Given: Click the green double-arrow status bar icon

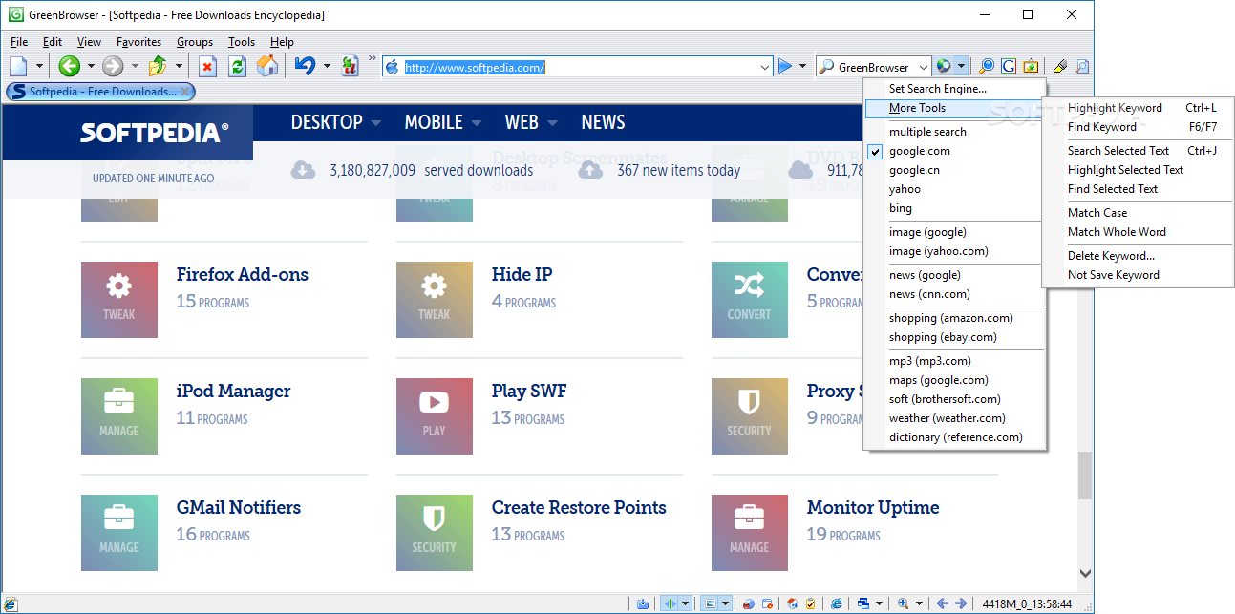Looking at the screenshot, I should pyautogui.click(x=670, y=603).
